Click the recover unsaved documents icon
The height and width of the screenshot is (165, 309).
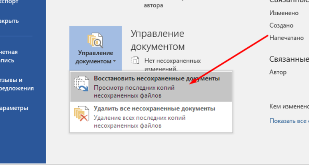click(81, 84)
